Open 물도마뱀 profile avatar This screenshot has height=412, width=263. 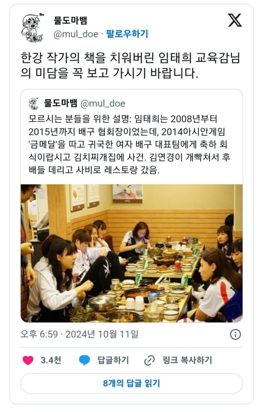tap(32, 28)
